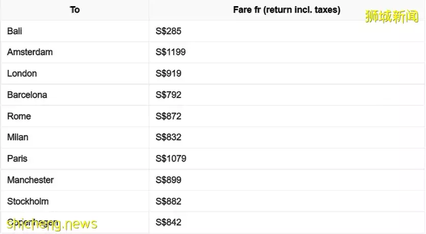Click the London row label
This screenshot has width=426, height=234.
click(22, 73)
